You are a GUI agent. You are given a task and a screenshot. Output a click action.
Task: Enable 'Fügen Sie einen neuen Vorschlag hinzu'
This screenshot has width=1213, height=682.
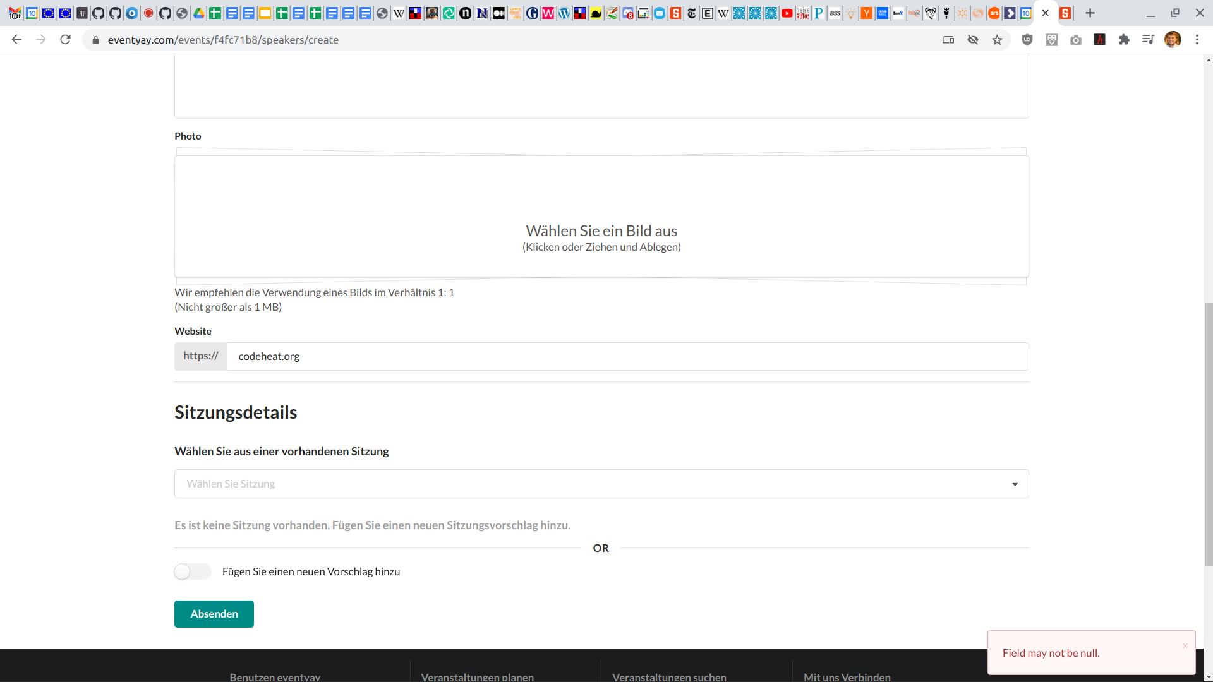pos(192,571)
